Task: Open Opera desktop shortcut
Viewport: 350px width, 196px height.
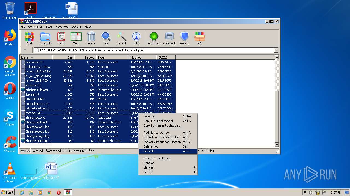Action: [x=10, y=91]
